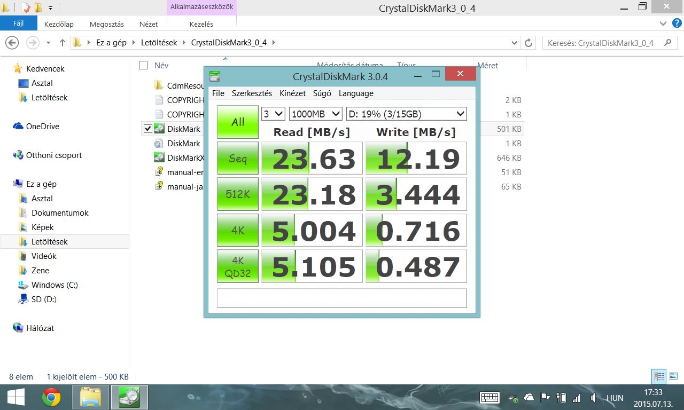Expand the Ez a gép breadcrumb chevron
Image resolution: width=684 pixels, height=410 pixels.
tap(133, 43)
